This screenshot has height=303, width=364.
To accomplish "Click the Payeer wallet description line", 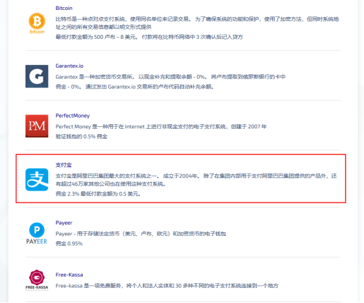I will (141, 233).
